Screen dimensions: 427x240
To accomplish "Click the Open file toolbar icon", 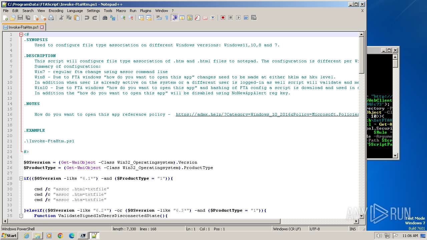I will click(x=13, y=18).
